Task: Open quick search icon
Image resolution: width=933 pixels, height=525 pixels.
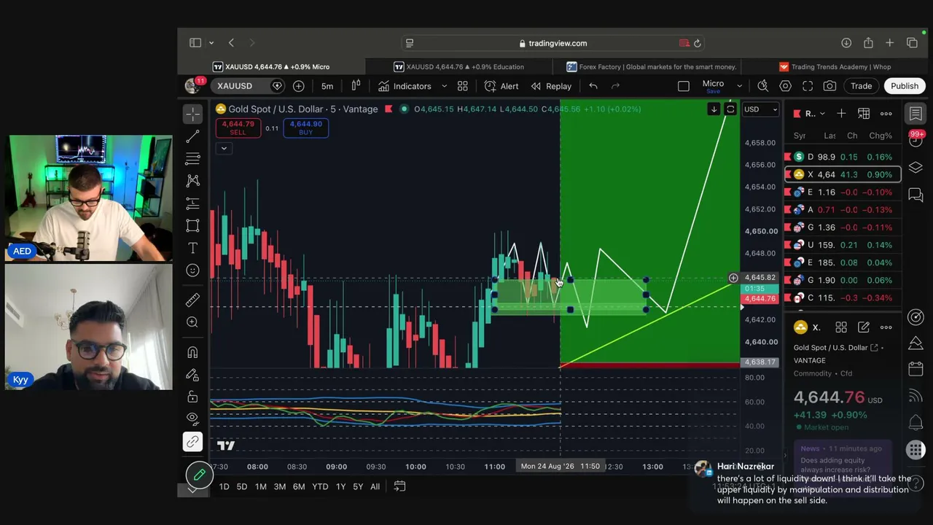Action: [x=762, y=86]
